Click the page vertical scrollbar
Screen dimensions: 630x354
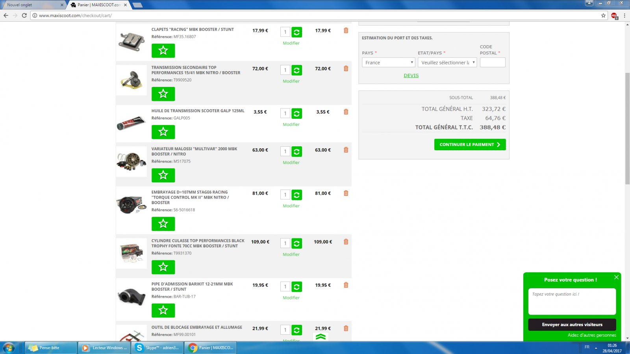[x=627, y=128]
